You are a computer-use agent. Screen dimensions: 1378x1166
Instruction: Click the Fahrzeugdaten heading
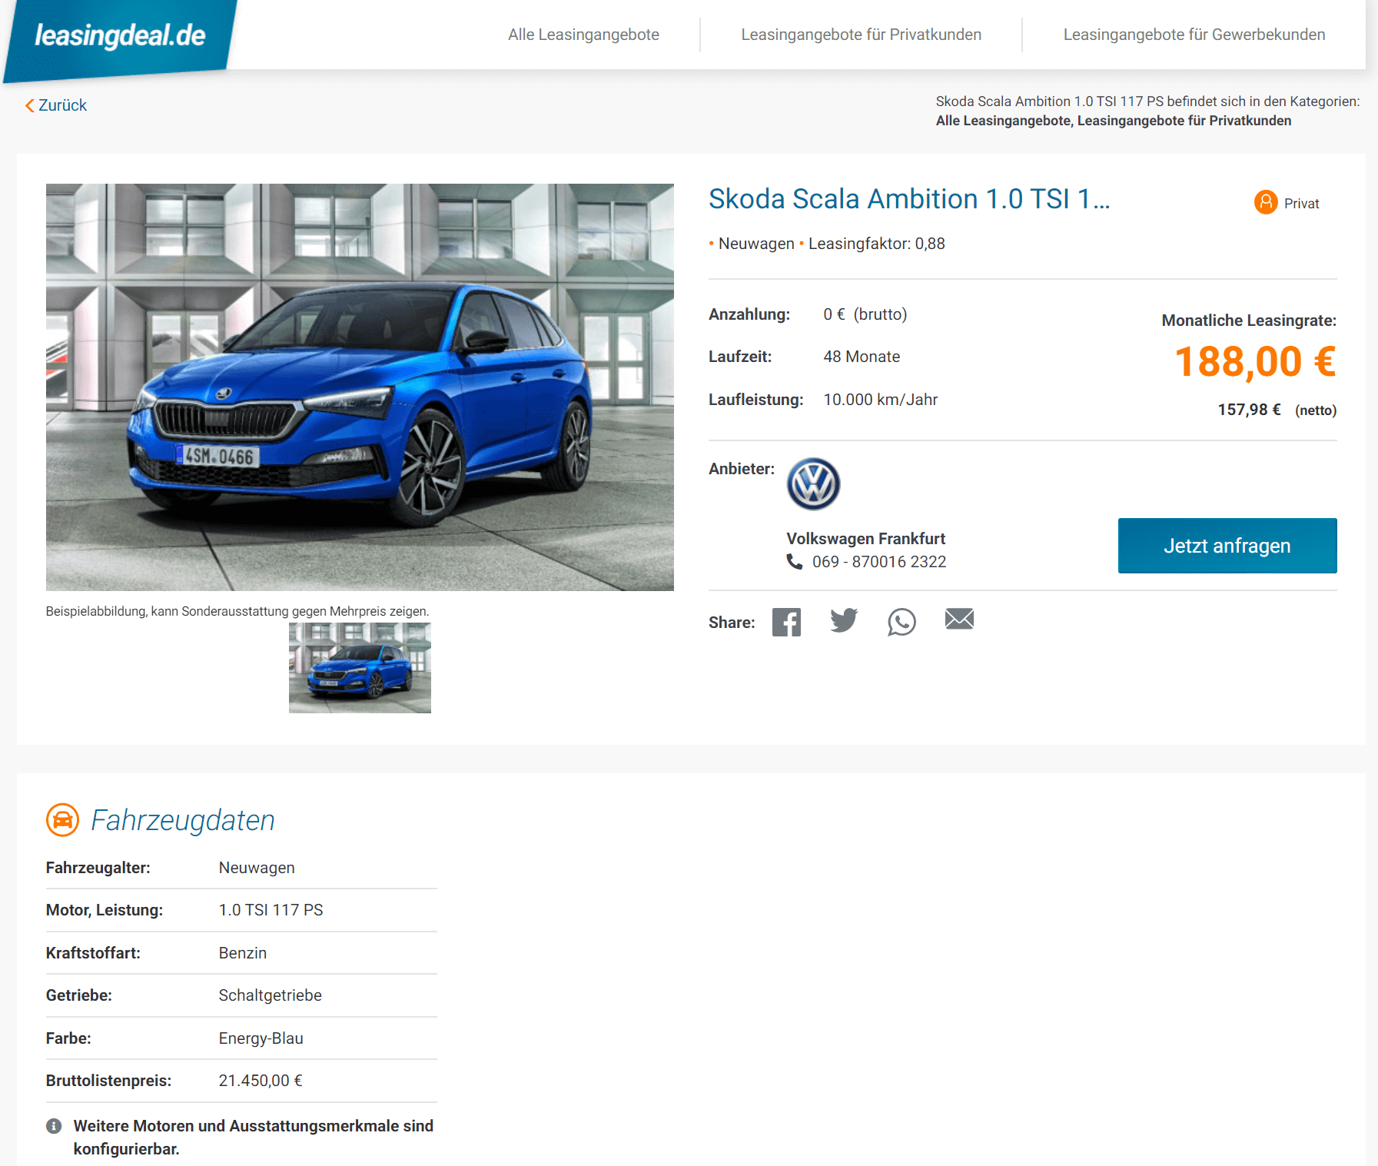pyautogui.click(x=183, y=820)
